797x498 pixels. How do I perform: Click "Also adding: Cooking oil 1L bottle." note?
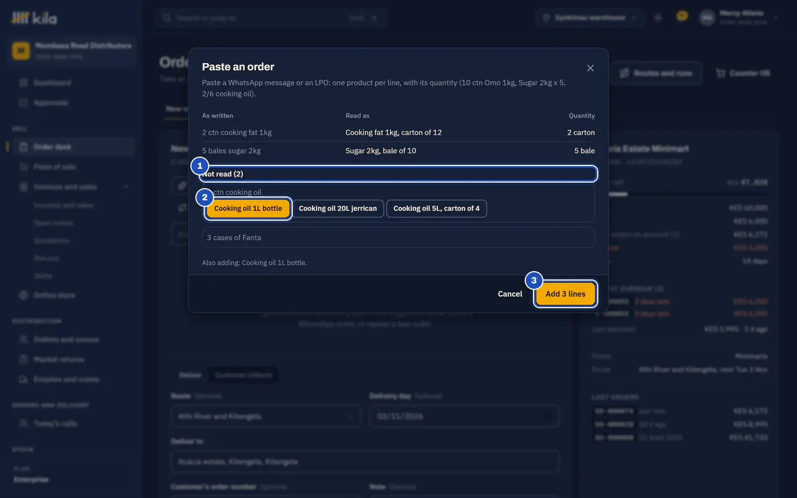point(255,263)
